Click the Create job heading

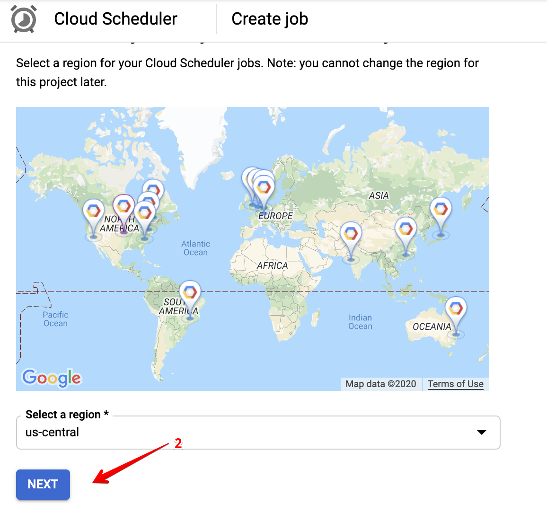270,19
